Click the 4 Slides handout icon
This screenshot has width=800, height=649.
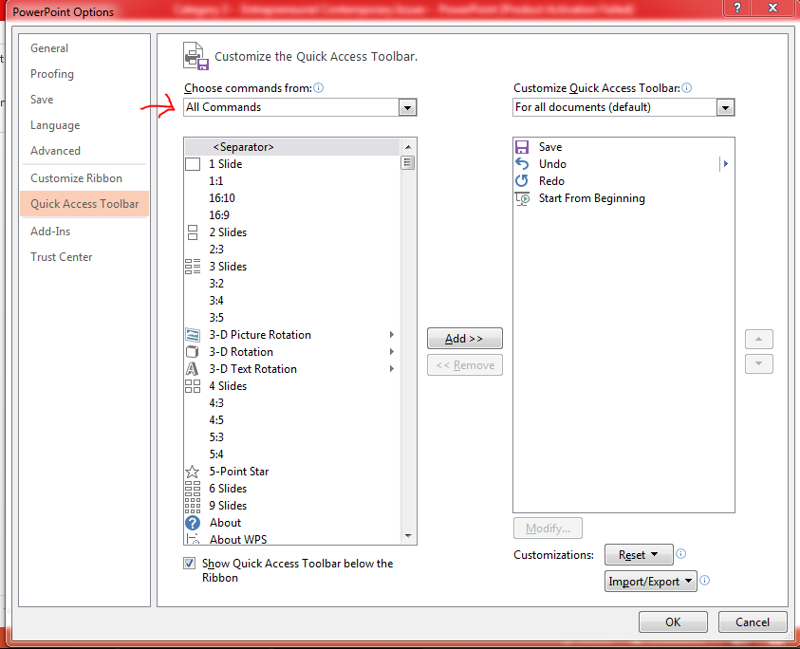click(x=193, y=386)
